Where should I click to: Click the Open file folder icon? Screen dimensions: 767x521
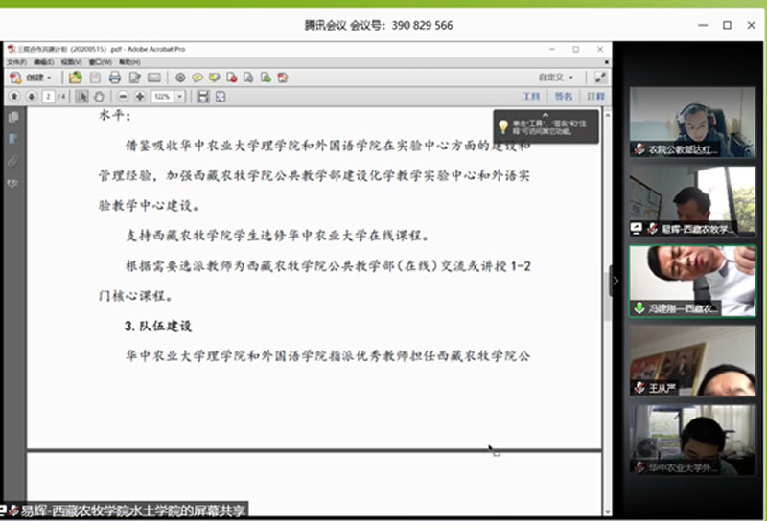75,78
